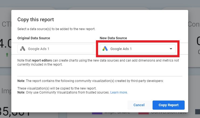200x118 pixels.
Task: Click the 'New Data Source' column header
Action: pos(113,38)
